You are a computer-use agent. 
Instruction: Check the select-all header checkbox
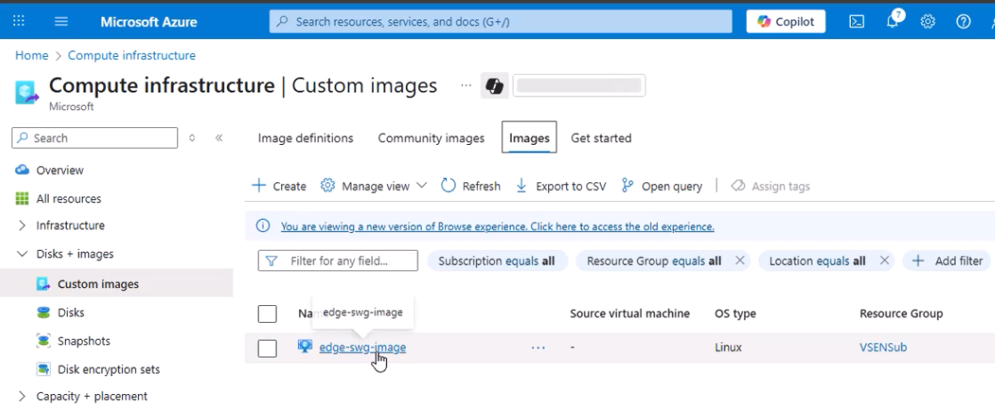267,313
